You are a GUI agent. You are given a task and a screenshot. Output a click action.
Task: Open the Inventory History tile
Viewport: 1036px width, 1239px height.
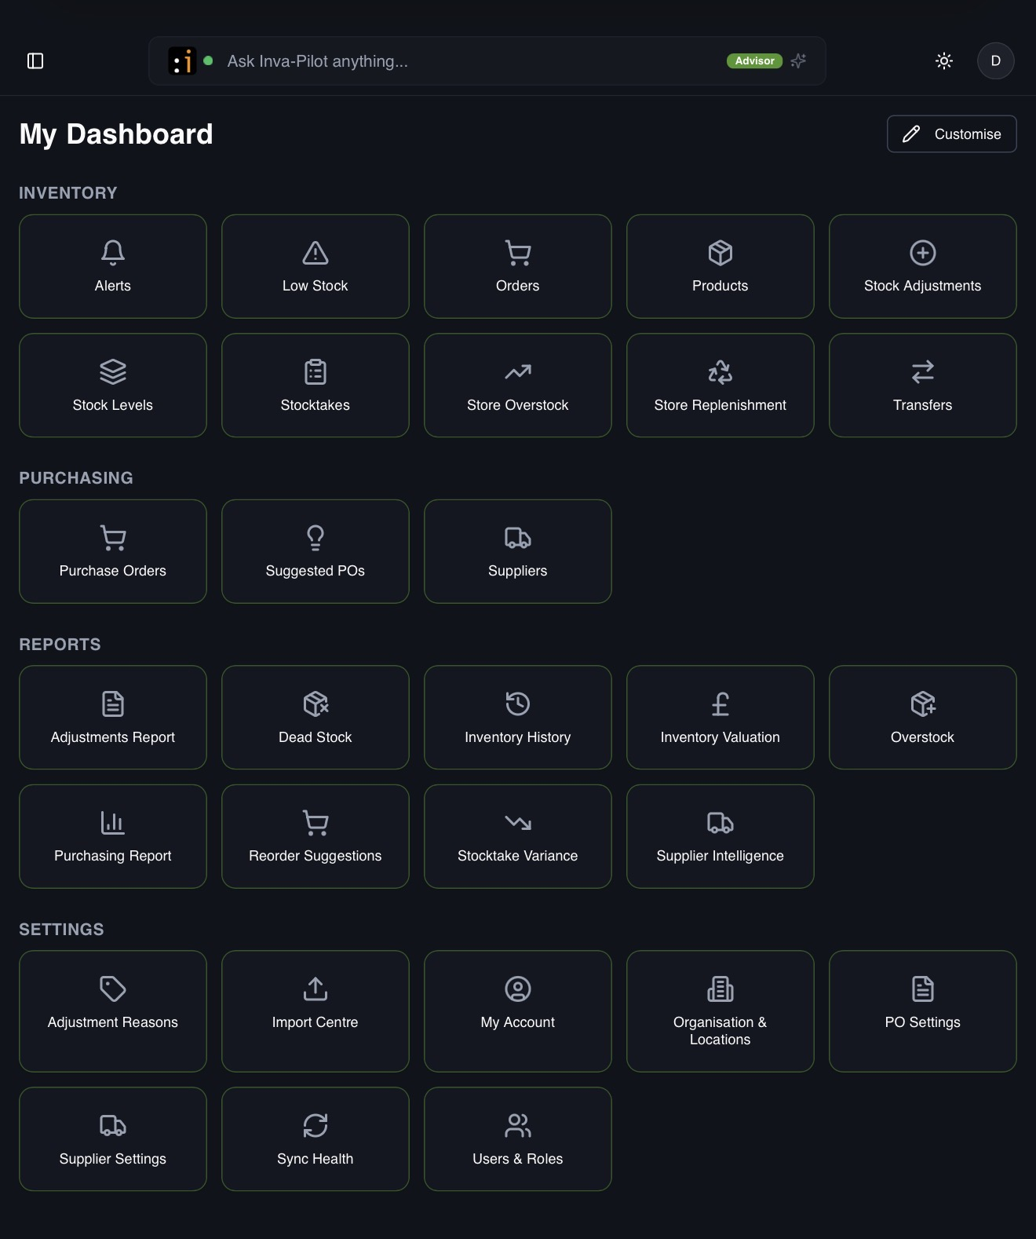pyautogui.click(x=518, y=718)
